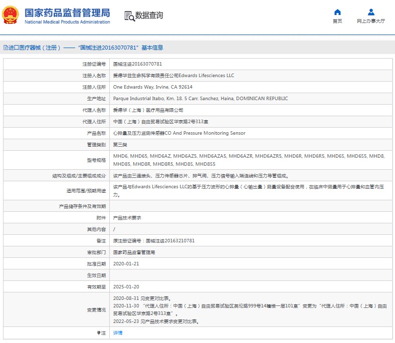Click the 备注 label

click(101, 241)
